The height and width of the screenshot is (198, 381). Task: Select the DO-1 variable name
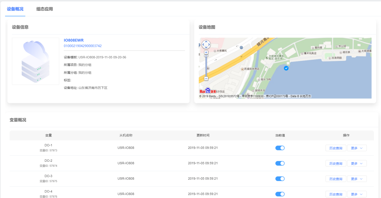[x=48, y=145]
